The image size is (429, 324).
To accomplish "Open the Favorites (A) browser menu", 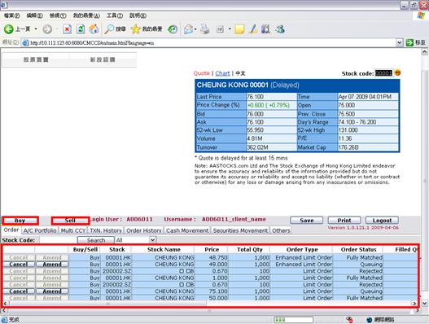I will 86,15.
